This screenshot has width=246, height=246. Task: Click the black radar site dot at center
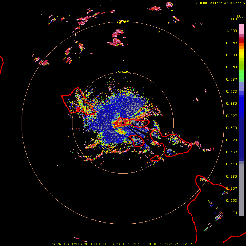point(123,123)
